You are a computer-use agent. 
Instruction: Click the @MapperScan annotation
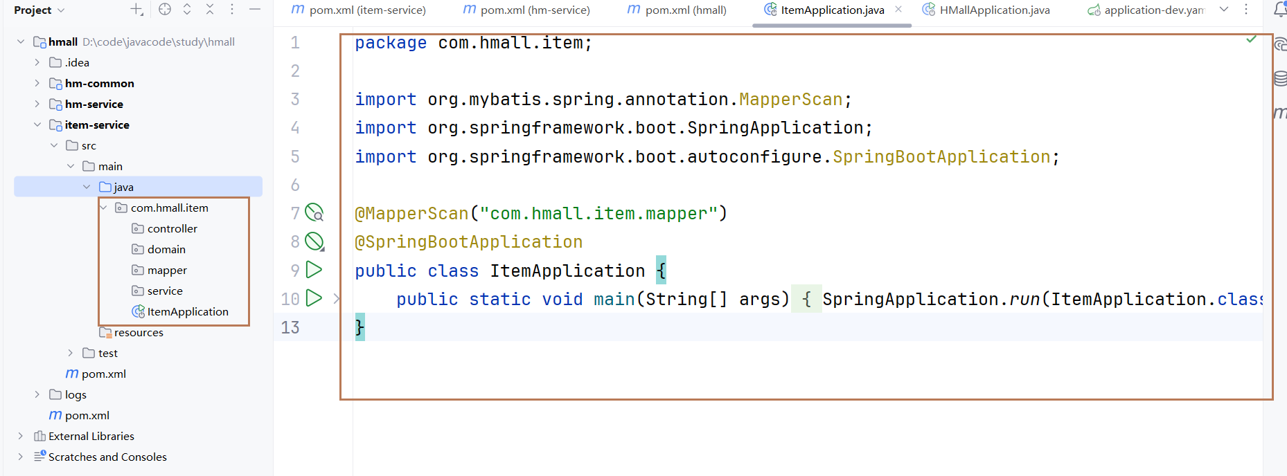pos(411,214)
